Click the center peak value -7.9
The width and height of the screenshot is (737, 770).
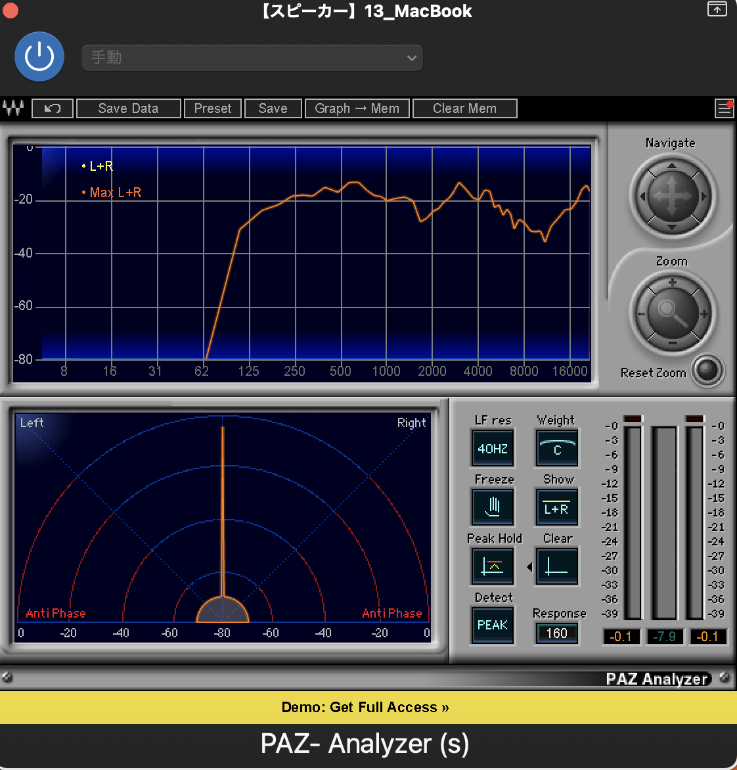coord(664,637)
